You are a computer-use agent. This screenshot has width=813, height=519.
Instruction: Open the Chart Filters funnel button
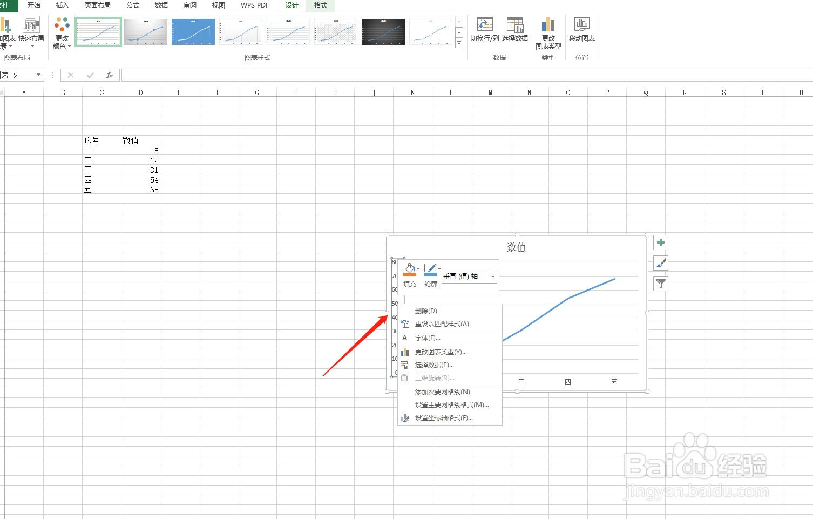click(x=661, y=284)
